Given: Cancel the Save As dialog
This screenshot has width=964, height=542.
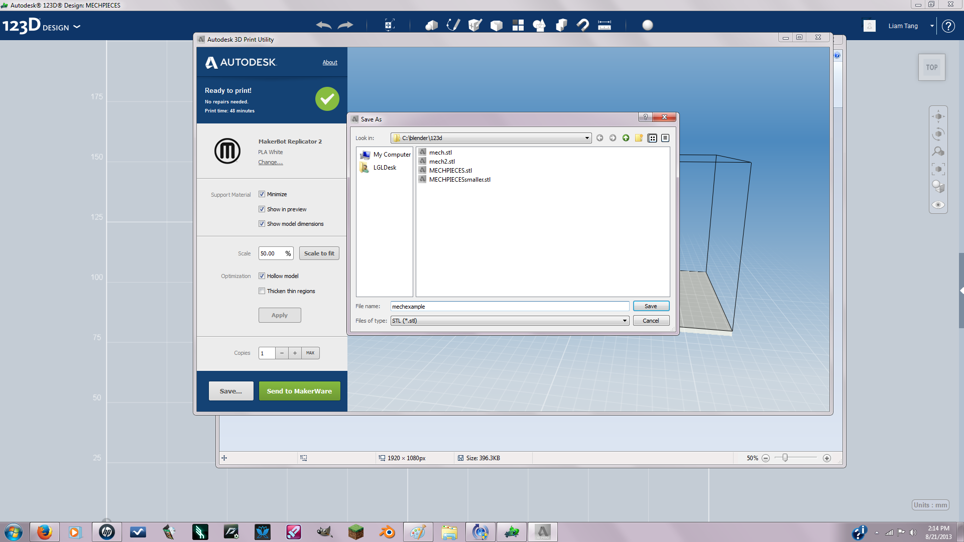Looking at the screenshot, I should [x=651, y=321].
